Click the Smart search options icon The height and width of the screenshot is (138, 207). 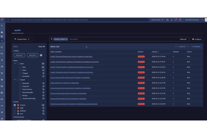pyautogui.click(x=162, y=19)
